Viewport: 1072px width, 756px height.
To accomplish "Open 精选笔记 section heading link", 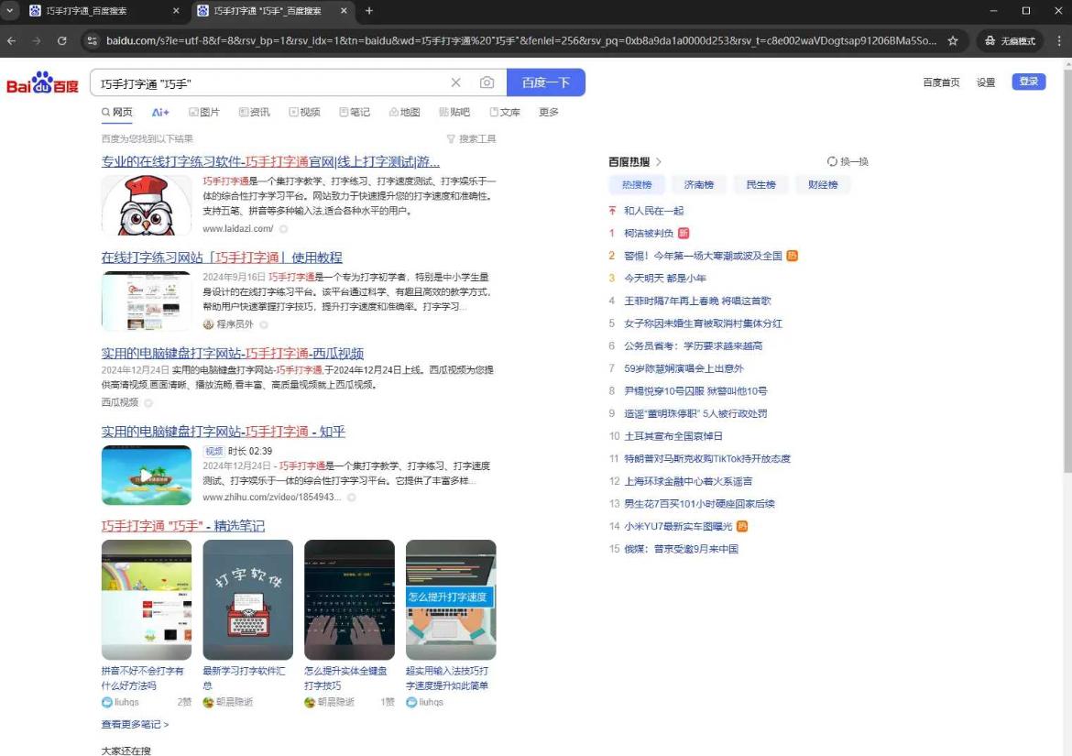I will point(182,526).
